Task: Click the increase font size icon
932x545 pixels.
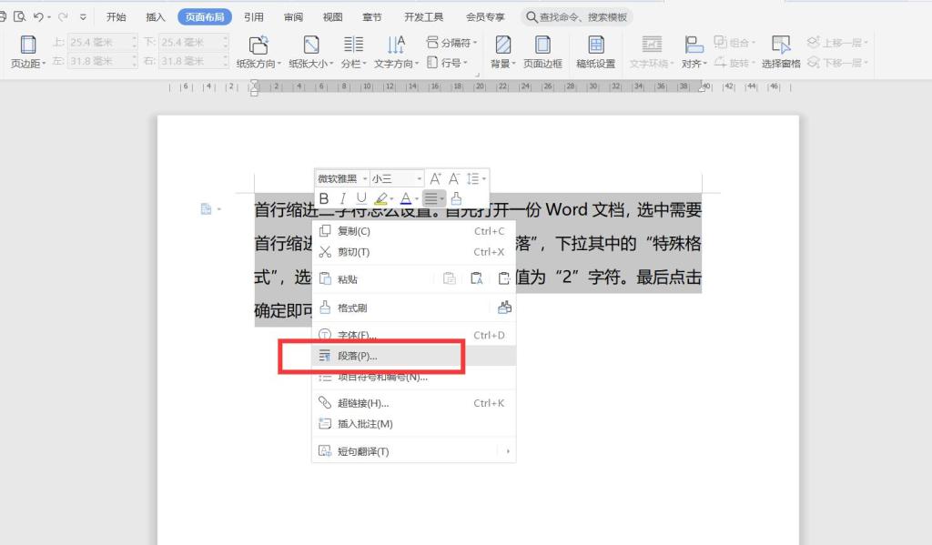Action: (x=435, y=179)
